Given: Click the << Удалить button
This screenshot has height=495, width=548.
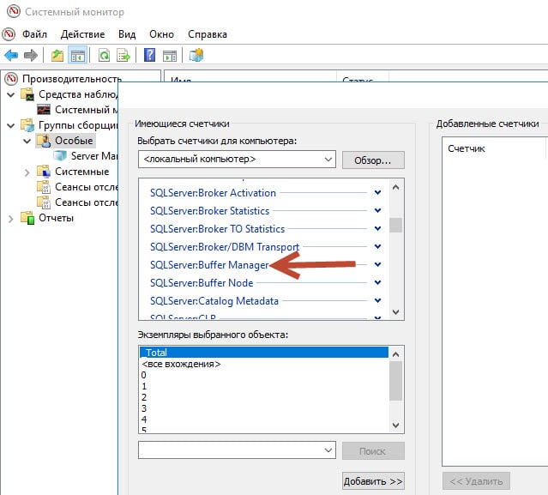Looking at the screenshot, I should 476,481.
